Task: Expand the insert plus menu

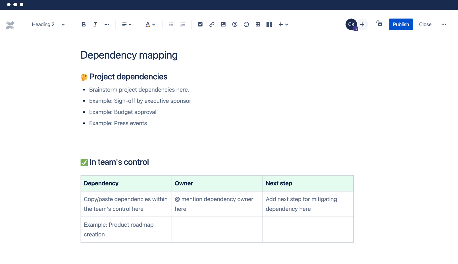Action: (x=283, y=24)
